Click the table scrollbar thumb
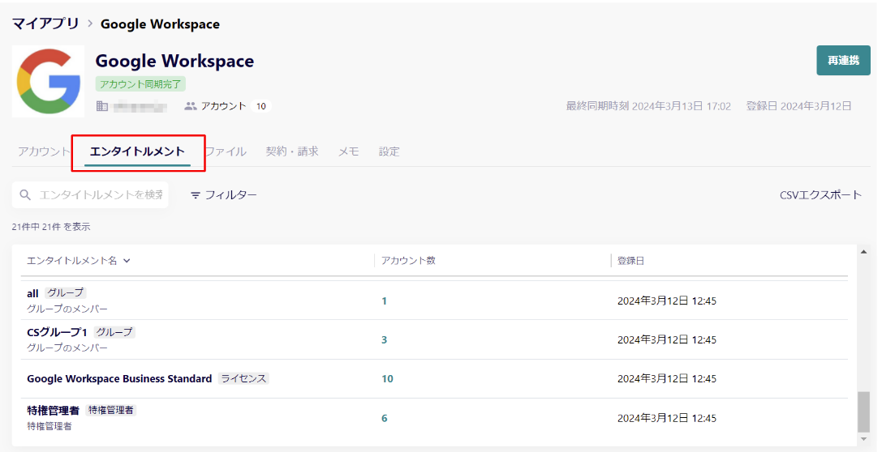The image size is (882, 452). click(x=863, y=412)
